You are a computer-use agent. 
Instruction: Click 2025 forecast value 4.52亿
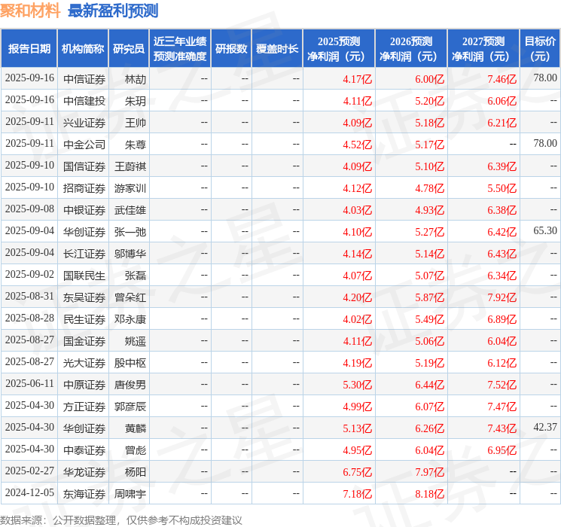pyautogui.click(x=358, y=145)
